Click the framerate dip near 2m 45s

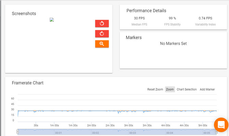pyautogui.click(x=118, y=112)
